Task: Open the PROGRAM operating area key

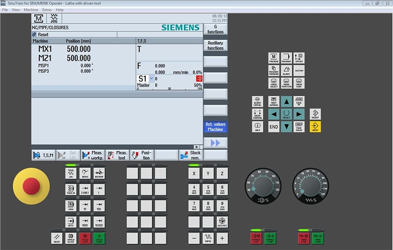Action: (286, 58)
